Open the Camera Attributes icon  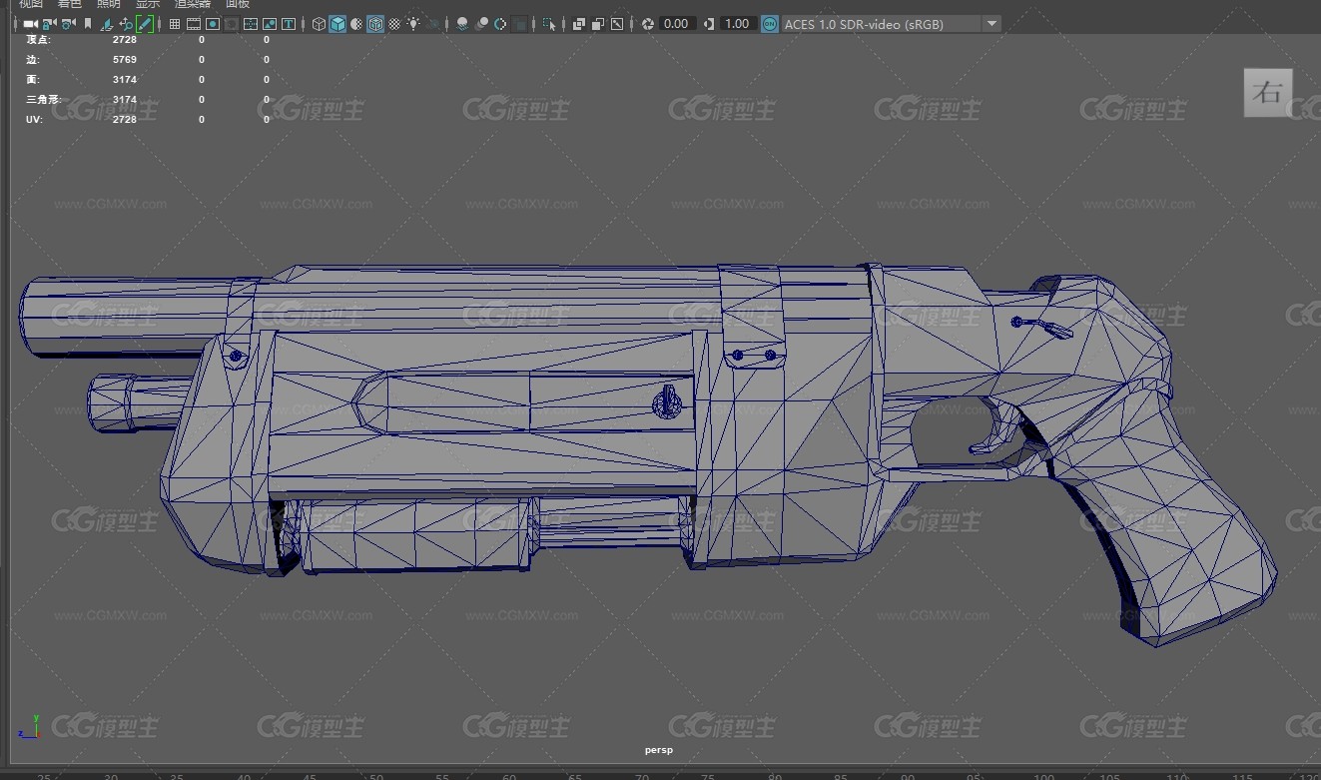pos(68,24)
